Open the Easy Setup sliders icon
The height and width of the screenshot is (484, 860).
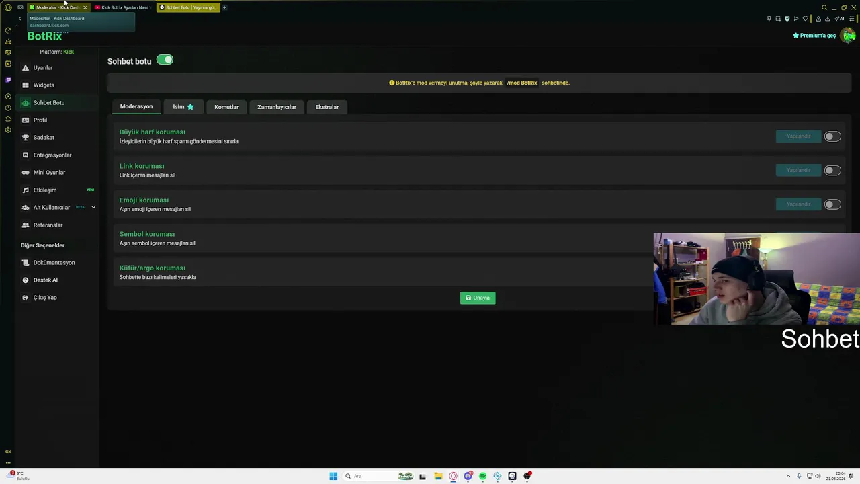pos(852,19)
